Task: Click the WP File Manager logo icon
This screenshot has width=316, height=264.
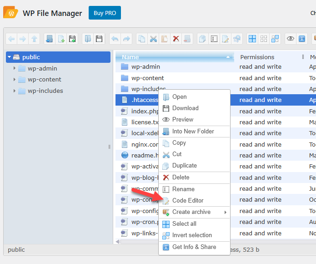Action: [x=10, y=12]
